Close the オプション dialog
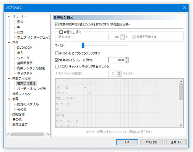The image size is (193, 152). tap(185, 8)
